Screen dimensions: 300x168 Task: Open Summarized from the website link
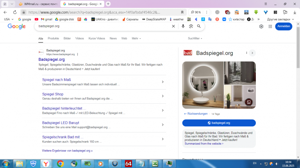[x=204, y=143]
